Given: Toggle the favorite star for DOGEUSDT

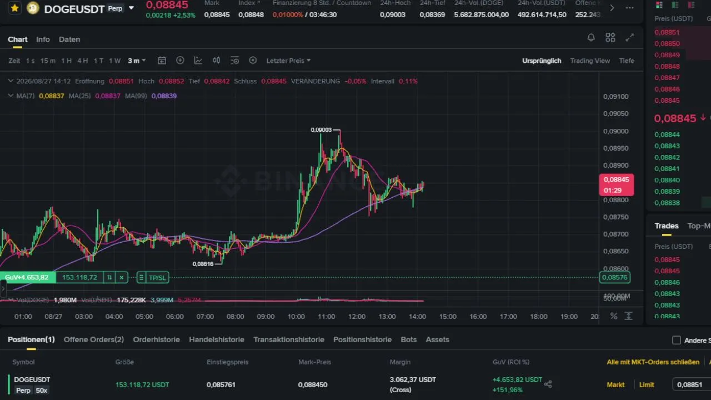Looking at the screenshot, I should tap(14, 8).
